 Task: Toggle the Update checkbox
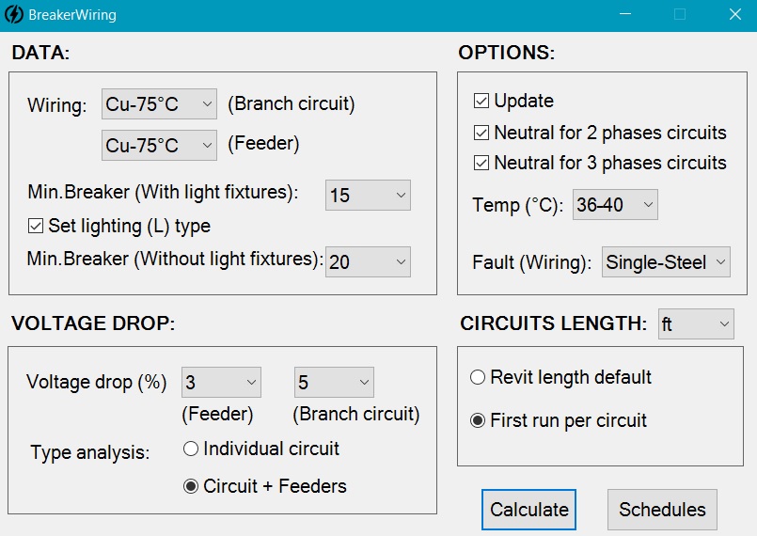(x=481, y=101)
